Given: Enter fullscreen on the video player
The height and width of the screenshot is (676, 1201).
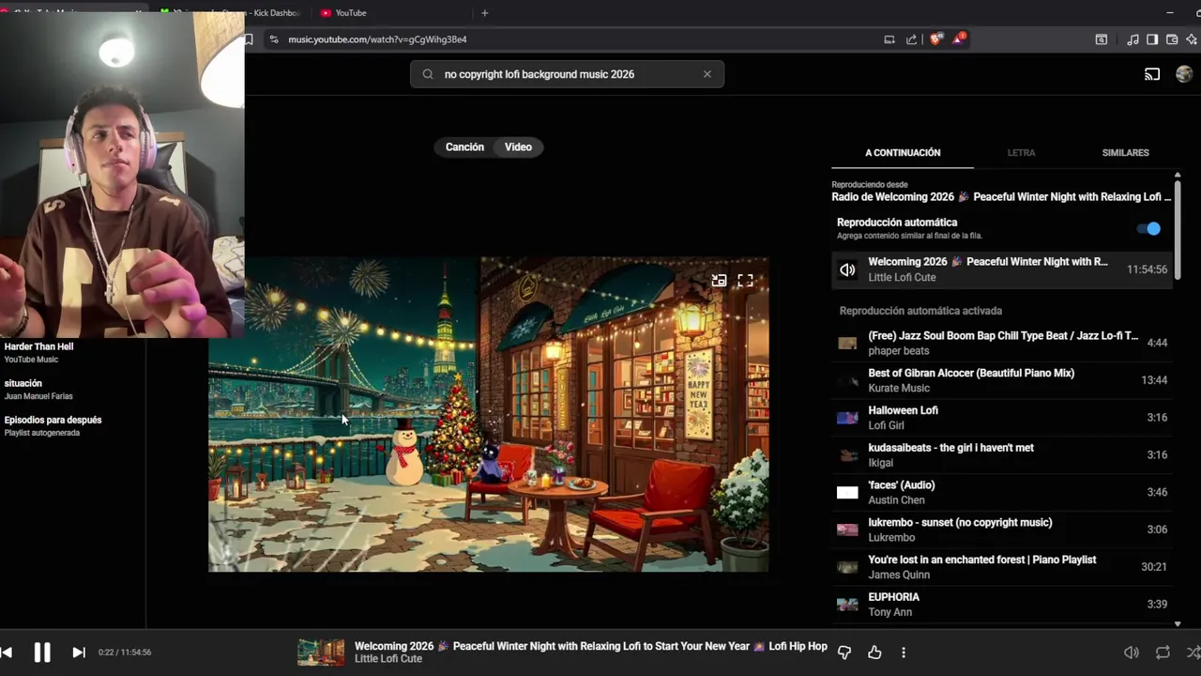Looking at the screenshot, I should click(x=745, y=280).
